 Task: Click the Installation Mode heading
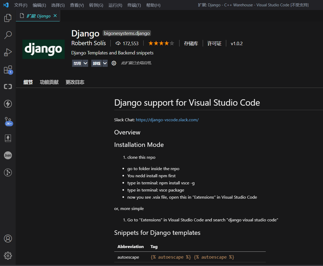(x=139, y=145)
